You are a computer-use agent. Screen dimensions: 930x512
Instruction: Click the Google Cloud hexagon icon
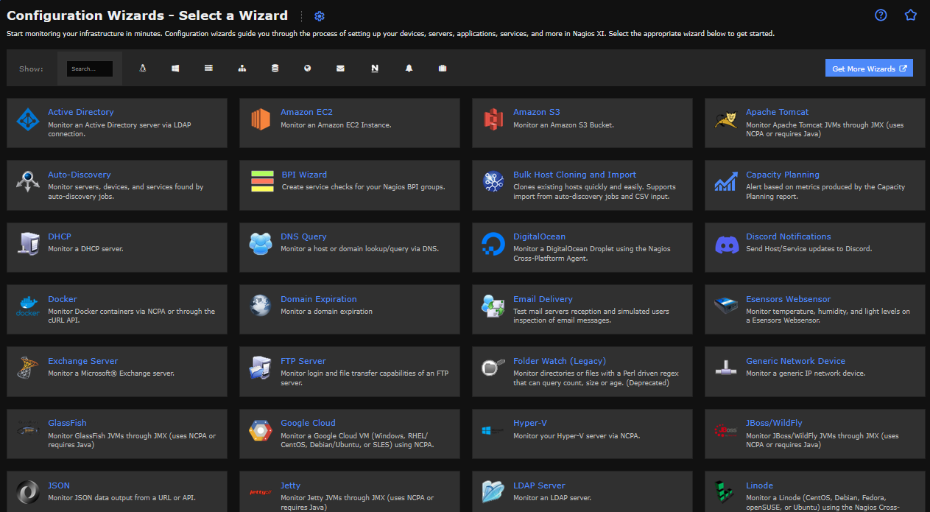coord(261,430)
